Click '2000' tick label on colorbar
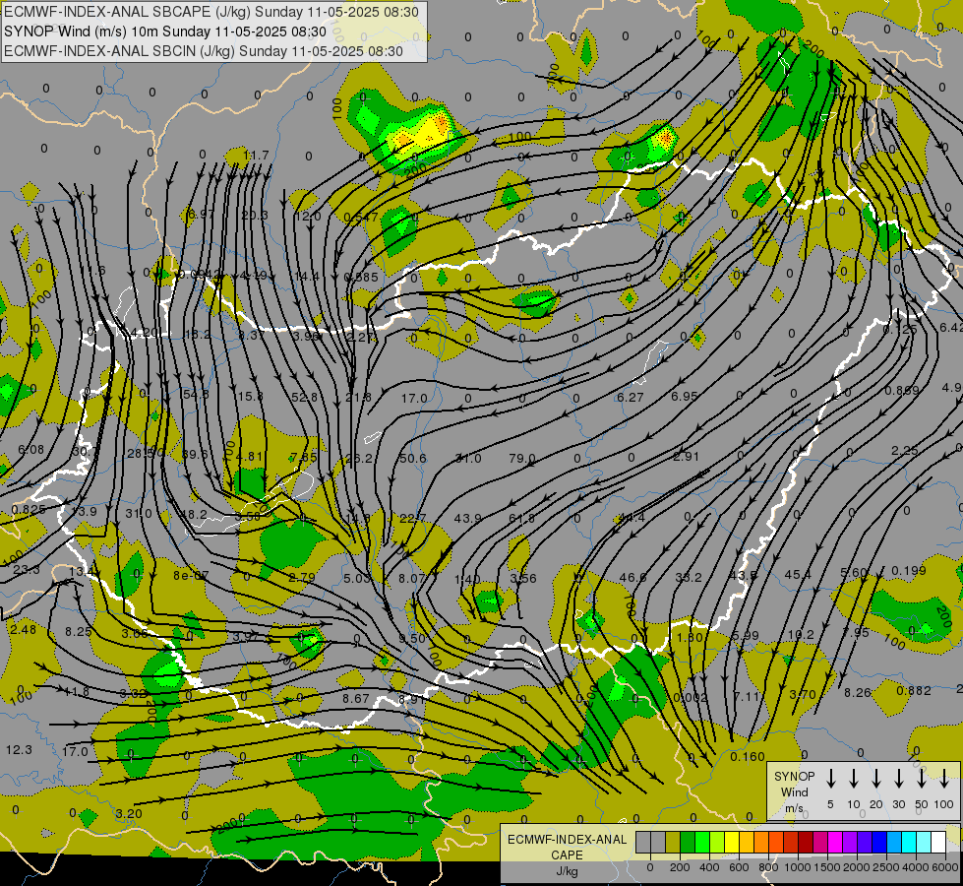The height and width of the screenshot is (886, 963). click(857, 867)
